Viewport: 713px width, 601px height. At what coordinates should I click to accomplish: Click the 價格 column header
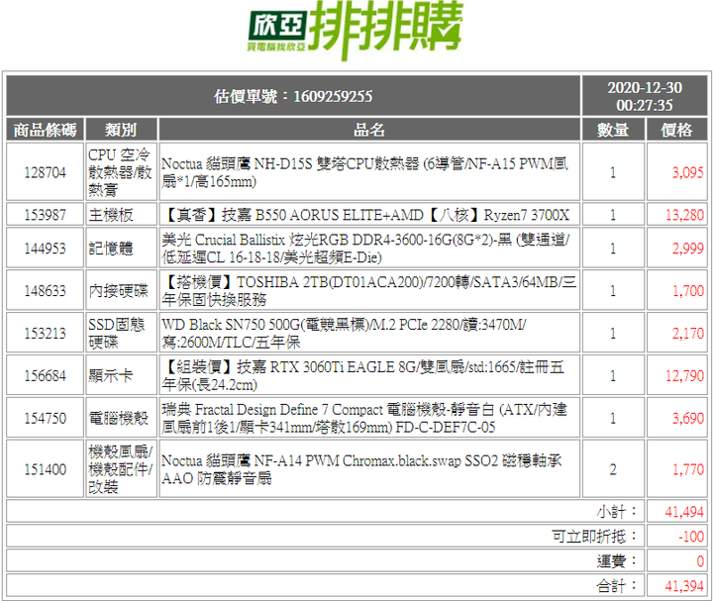tap(676, 130)
